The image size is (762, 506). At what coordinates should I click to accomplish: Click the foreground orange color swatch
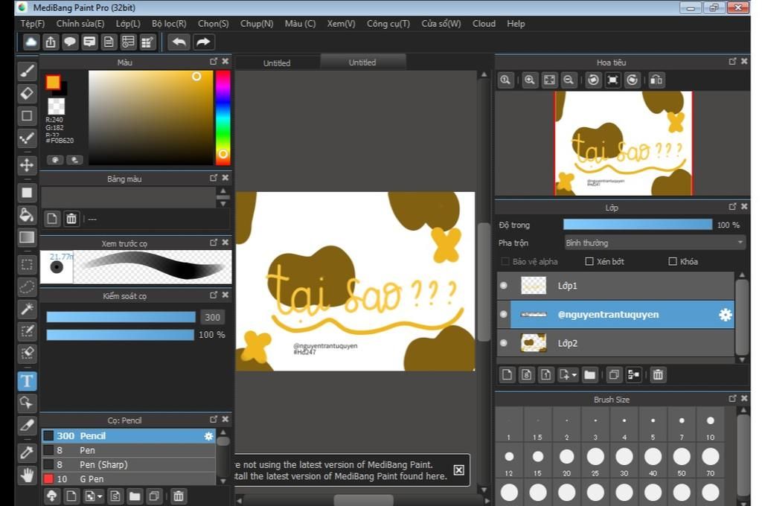point(53,82)
